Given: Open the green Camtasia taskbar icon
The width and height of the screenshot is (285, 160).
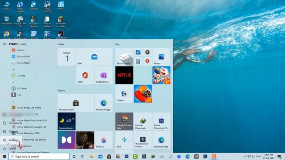Looking at the screenshot, I should tap(135, 156).
